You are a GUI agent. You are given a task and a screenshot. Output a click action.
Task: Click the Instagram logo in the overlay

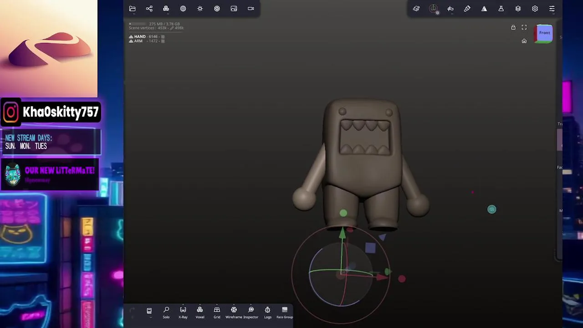click(x=11, y=112)
